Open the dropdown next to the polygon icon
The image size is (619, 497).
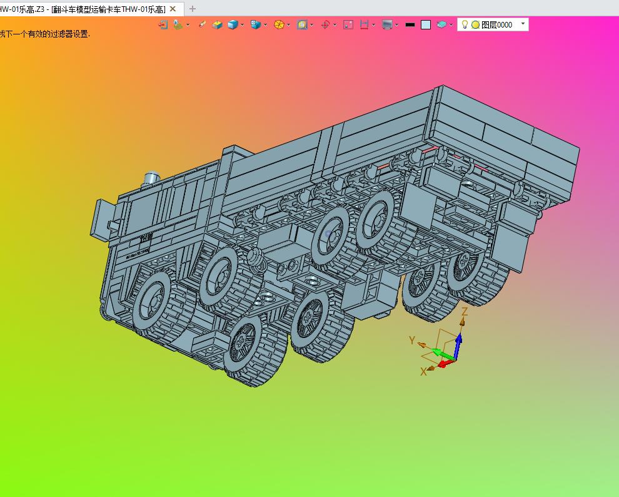289,25
